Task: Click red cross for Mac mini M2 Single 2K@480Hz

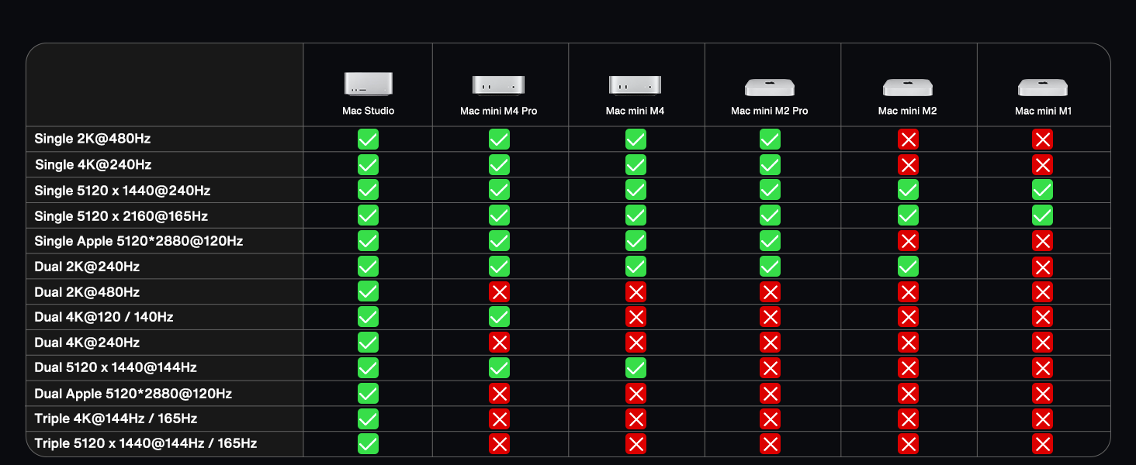Action: pos(908,139)
